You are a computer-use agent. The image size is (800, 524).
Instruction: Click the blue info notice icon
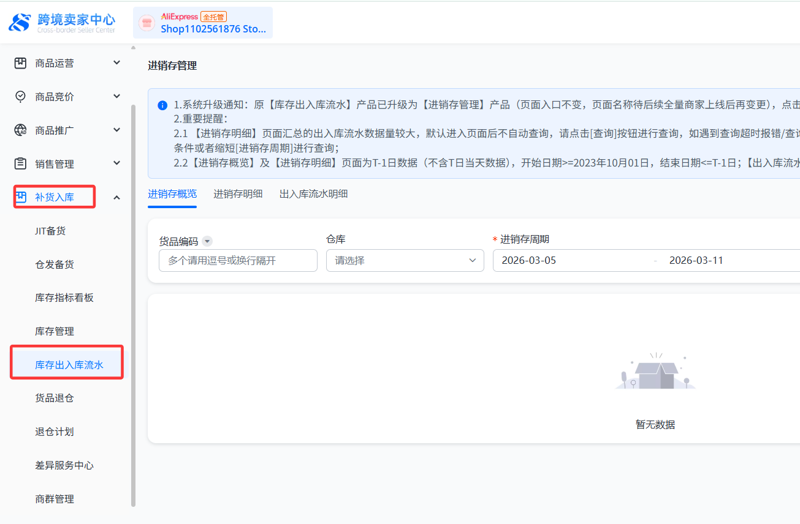coord(162,105)
